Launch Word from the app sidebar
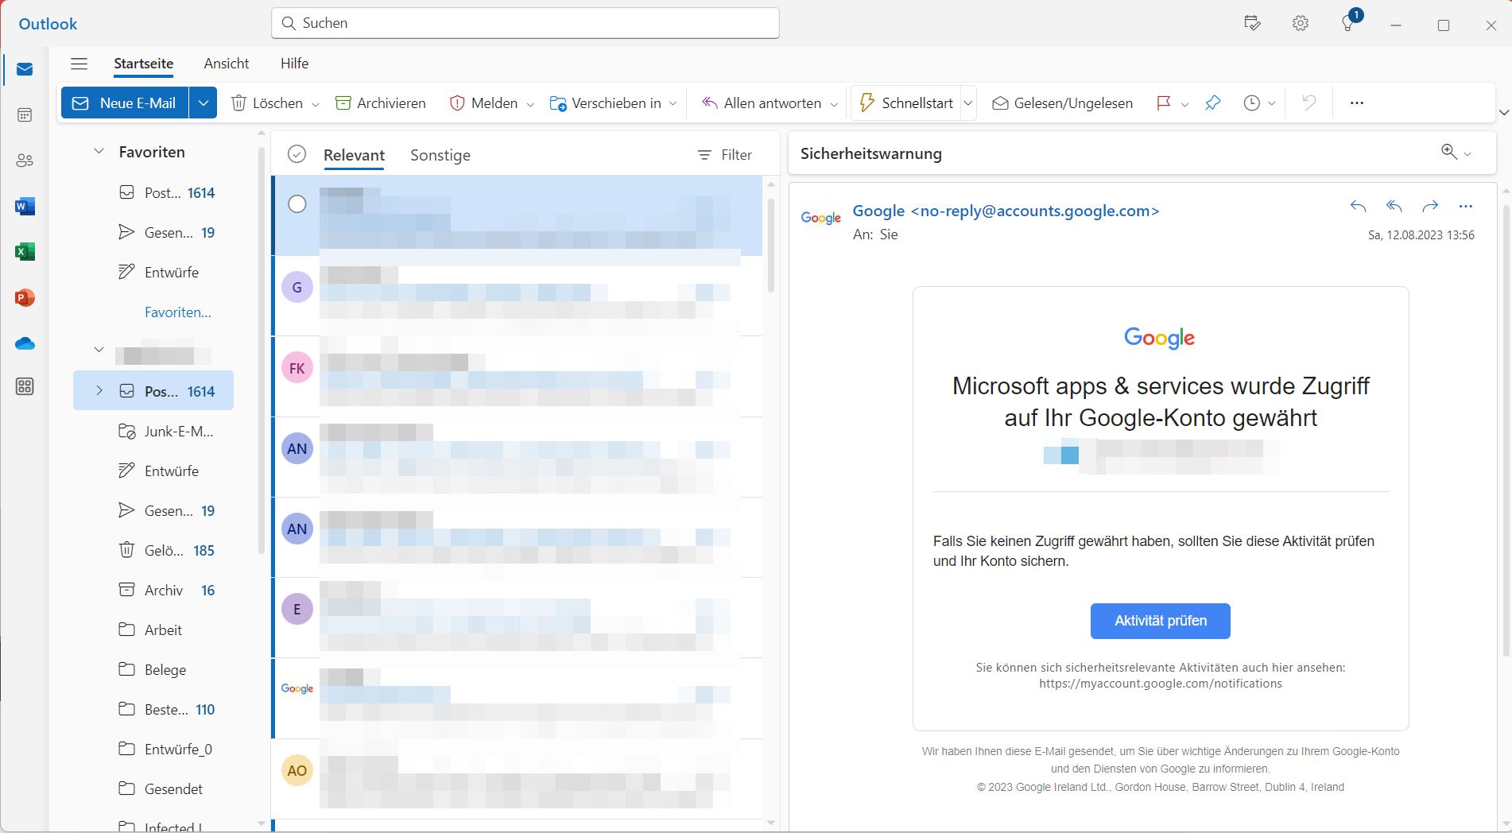The image size is (1512, 833). tap(25, 207)
